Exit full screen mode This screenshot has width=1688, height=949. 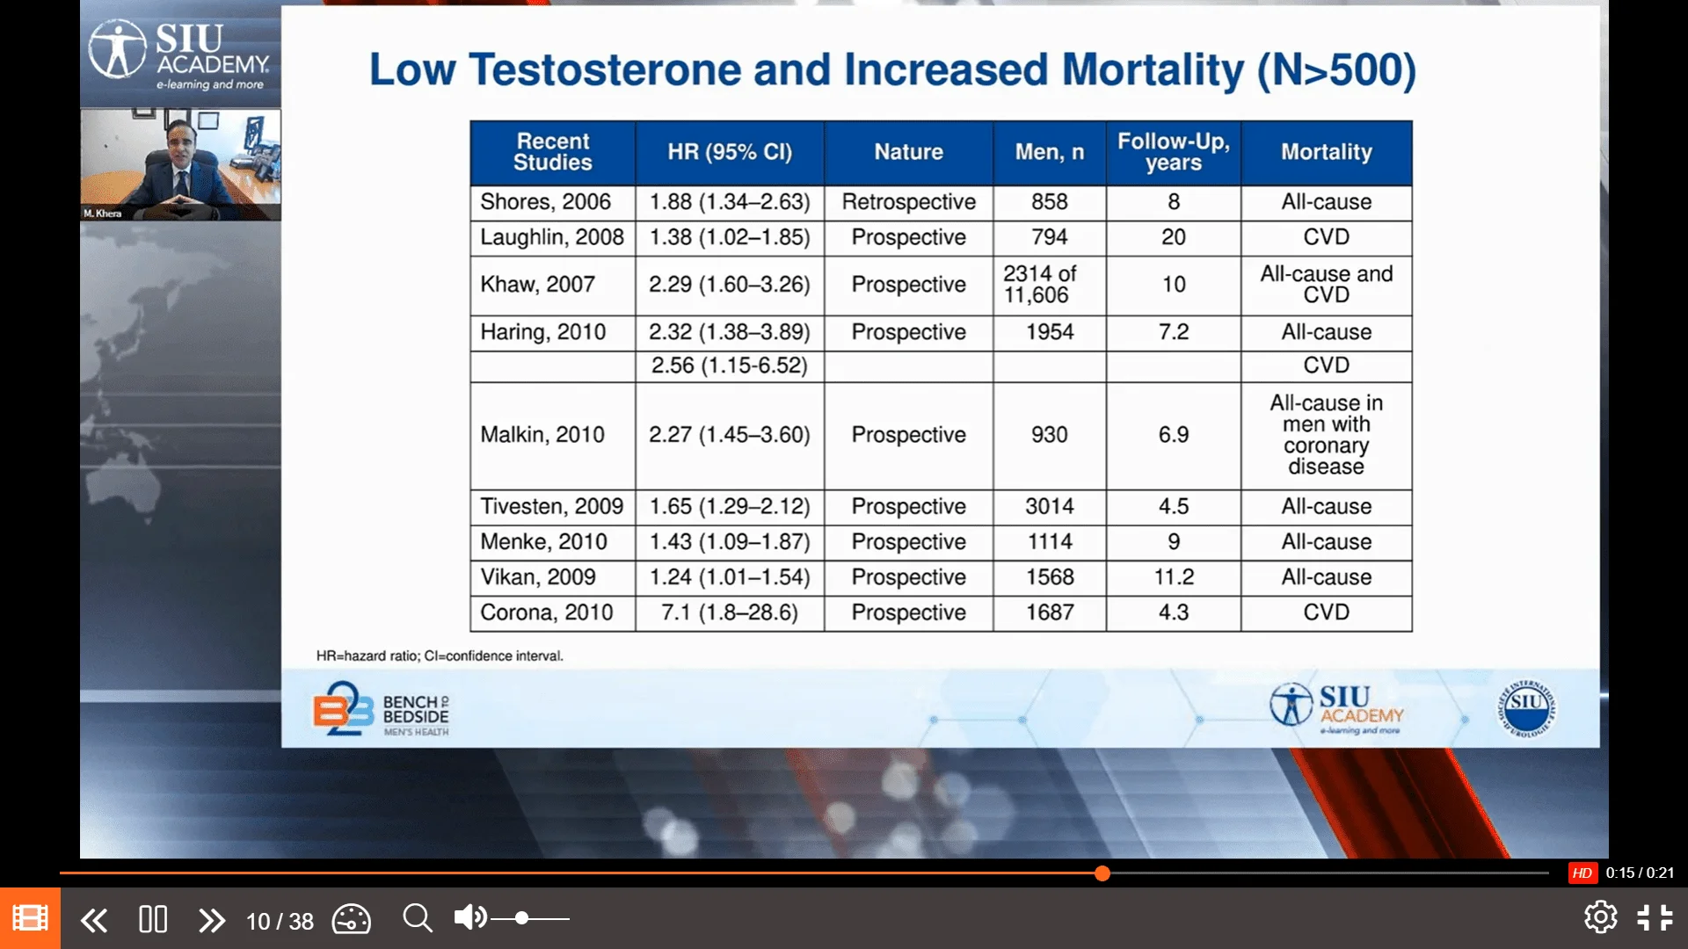(1655, 917)
